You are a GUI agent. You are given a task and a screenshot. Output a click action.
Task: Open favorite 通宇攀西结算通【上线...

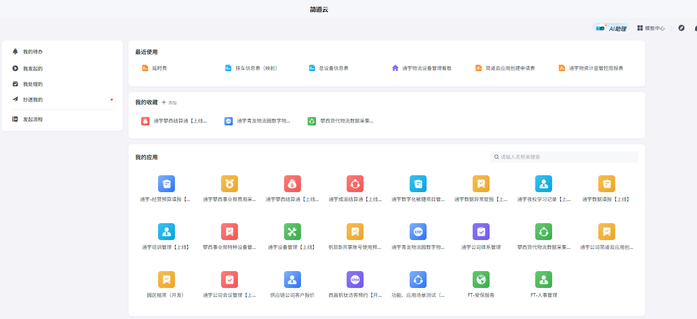[x=174, y=121]
